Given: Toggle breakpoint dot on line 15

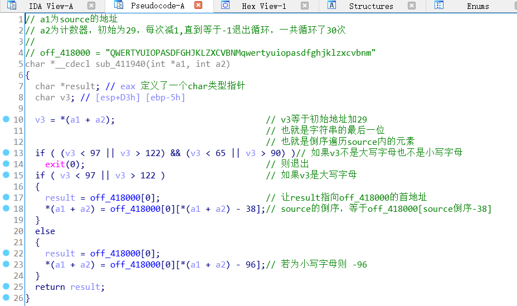Looking at the screenshot, I should tap(6, 175).
